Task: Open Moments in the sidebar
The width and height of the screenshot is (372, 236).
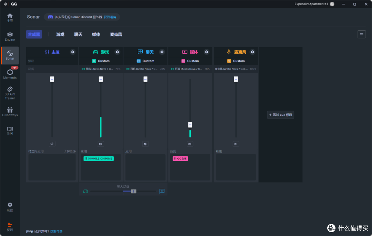Action: 10,74
